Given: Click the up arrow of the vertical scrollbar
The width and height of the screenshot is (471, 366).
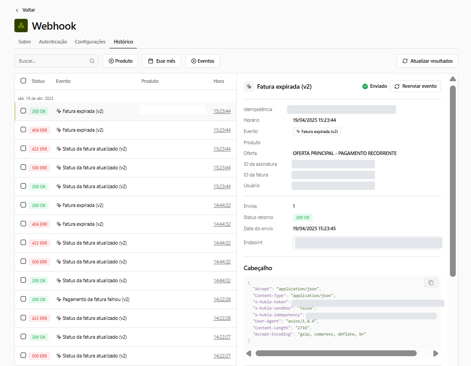Looking at the screenshot, I should point(453,79).
